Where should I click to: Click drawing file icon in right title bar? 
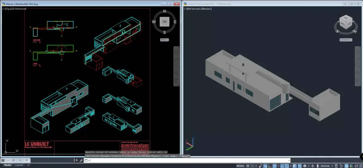click(x=185, y=4)
